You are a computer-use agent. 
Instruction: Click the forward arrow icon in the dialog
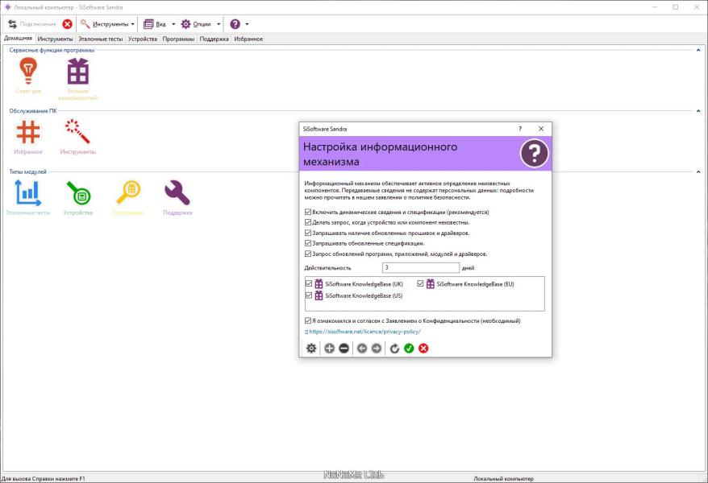(x=376, y=349)
